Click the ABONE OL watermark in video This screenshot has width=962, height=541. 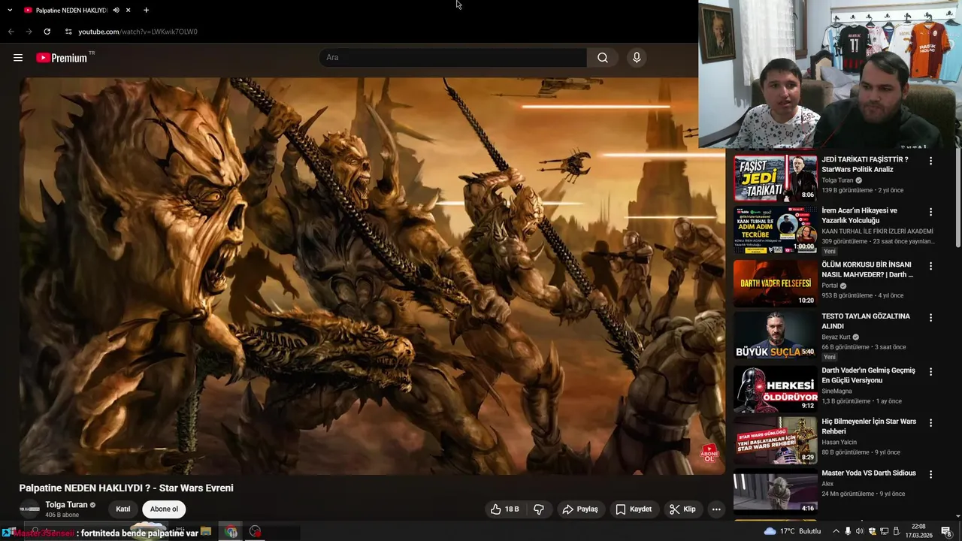coord(709,454)
